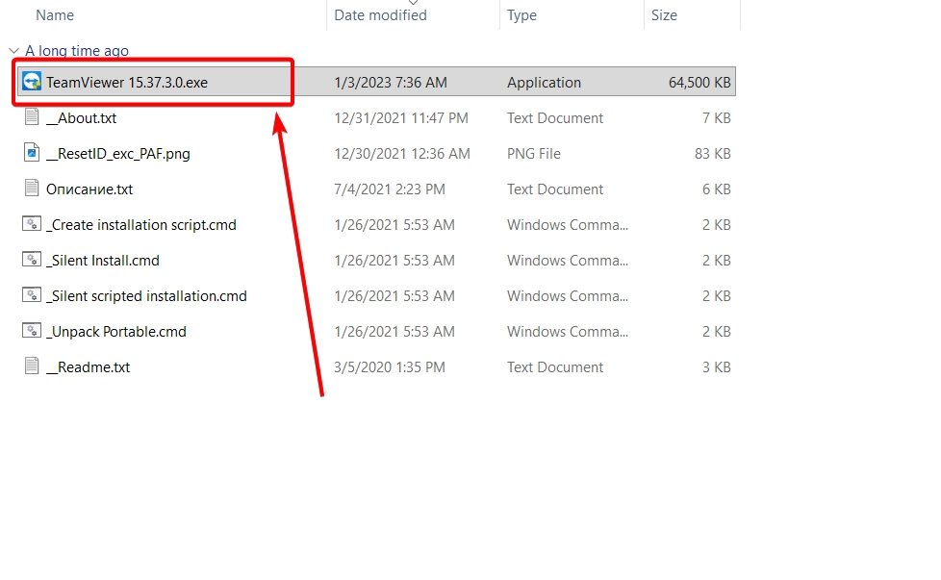Select file name _Create installation script.cmd

pos(141,225)
